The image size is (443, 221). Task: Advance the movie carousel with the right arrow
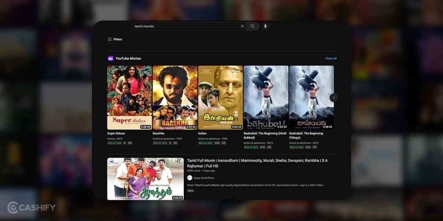(334, 98)
